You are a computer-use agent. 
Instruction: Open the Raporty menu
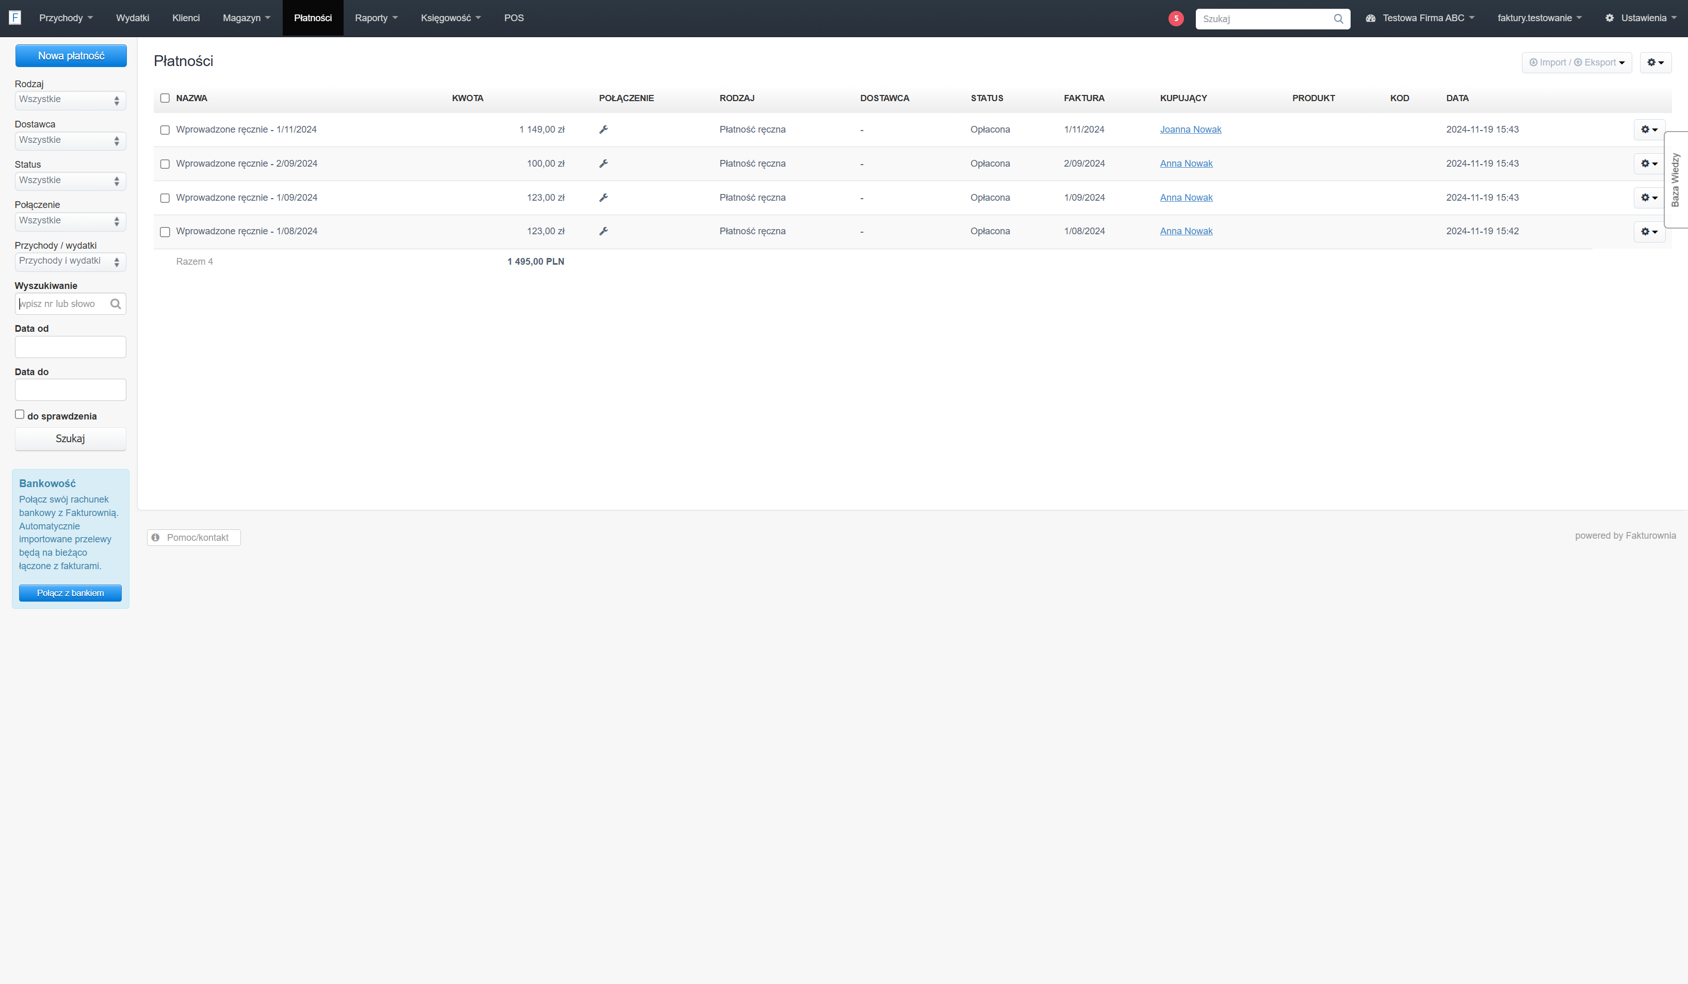click(376, 18)
